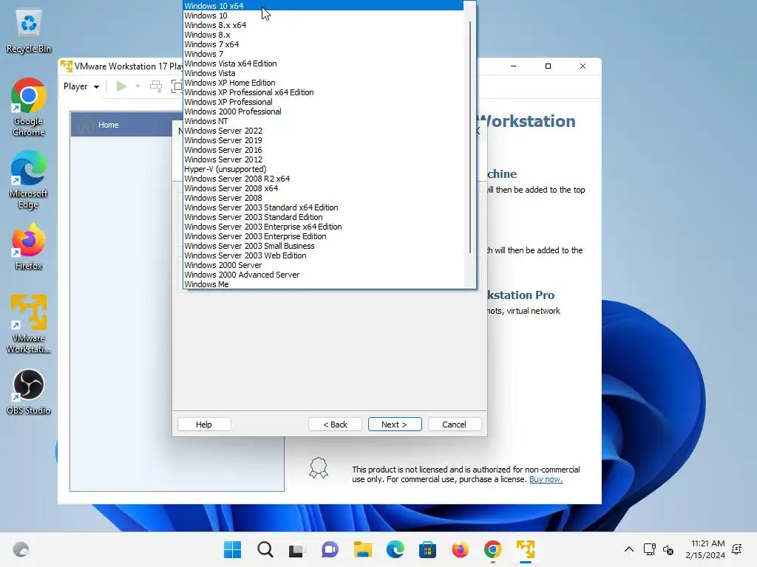757x567 pixels.
Task: Open OBS Studio desktop shortcut
Action: [29, 391]
